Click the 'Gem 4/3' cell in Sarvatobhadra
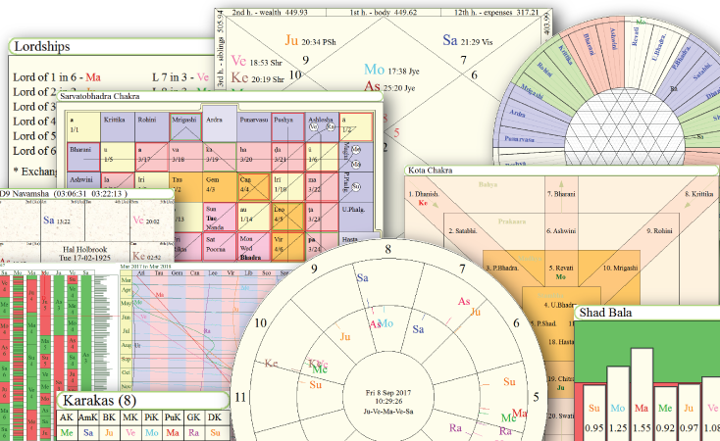The width and height of the screenshot is (720, 441). [220, 187]
